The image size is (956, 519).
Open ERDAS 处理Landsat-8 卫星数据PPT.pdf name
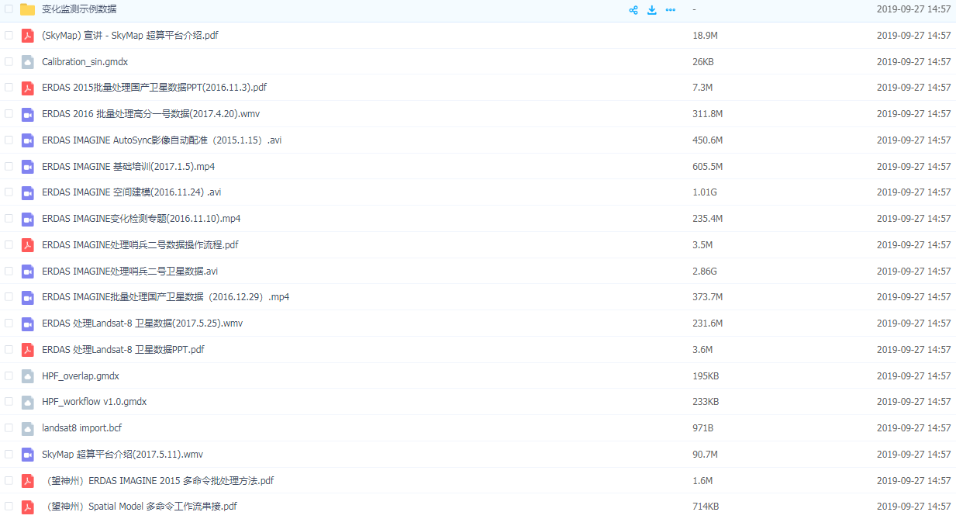[x=123, y=350]
